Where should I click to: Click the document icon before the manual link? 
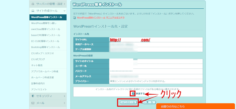(74, 18)
